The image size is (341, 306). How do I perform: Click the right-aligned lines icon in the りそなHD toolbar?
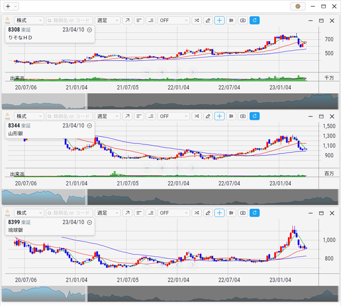point(150,20)
